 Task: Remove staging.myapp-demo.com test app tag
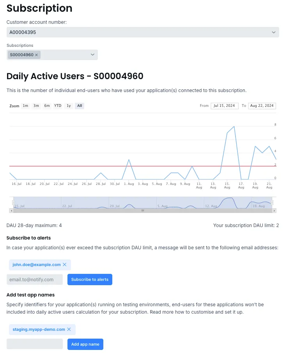coord(69,329)
